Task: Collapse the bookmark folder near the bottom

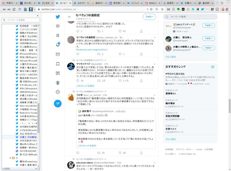Action: coord(10,158)
